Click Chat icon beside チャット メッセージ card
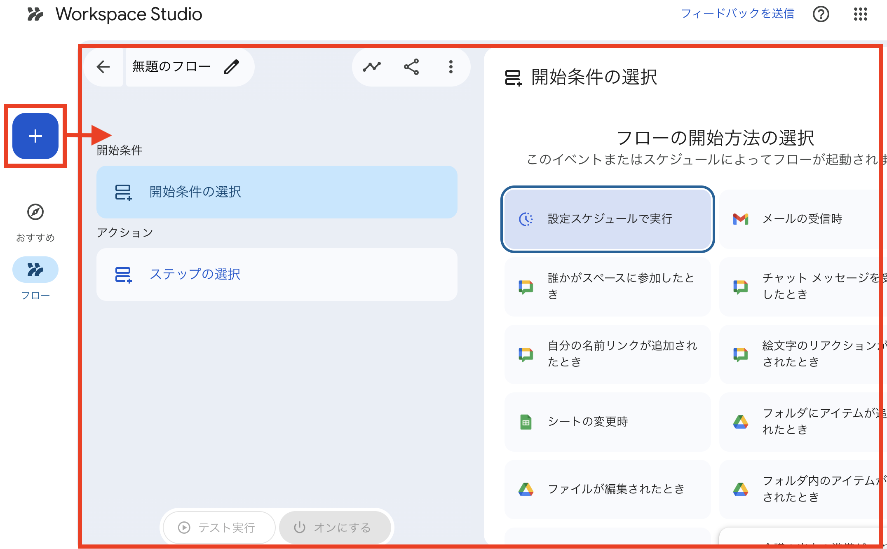Viewport: 887px width, 549px height. pyautogui.click(x=741, y=286)
